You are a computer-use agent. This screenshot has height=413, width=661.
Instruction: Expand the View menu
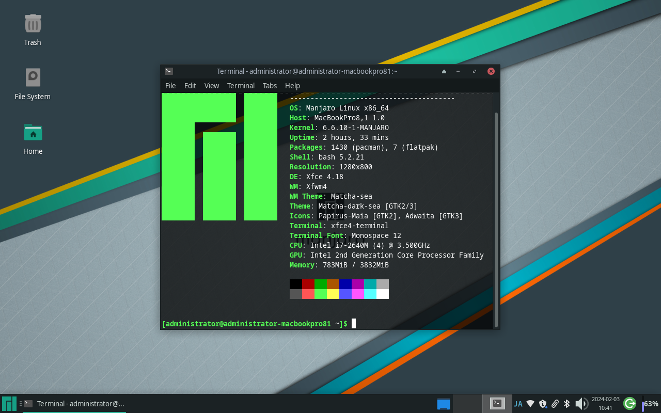(x=212, y=86)
